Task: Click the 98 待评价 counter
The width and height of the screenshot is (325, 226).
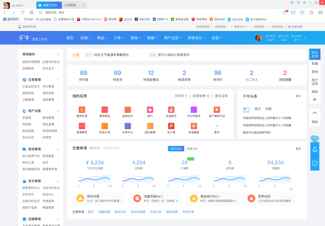Action: (218, 75)
